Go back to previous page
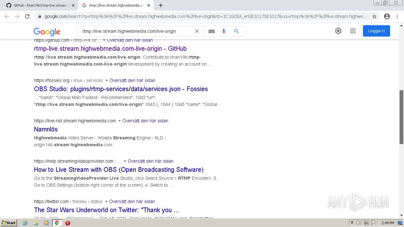 tap(7, 16)
